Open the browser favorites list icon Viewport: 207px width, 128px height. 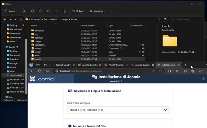tap(185, 71)
